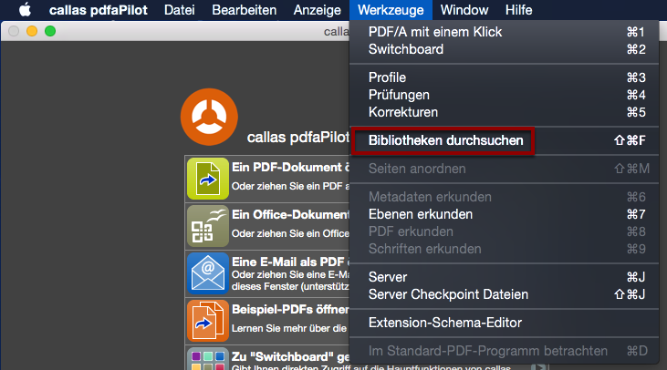This screenshot has height=370, width=667.
Task: Click the green PDF document icon
Action: coord(208,179)
